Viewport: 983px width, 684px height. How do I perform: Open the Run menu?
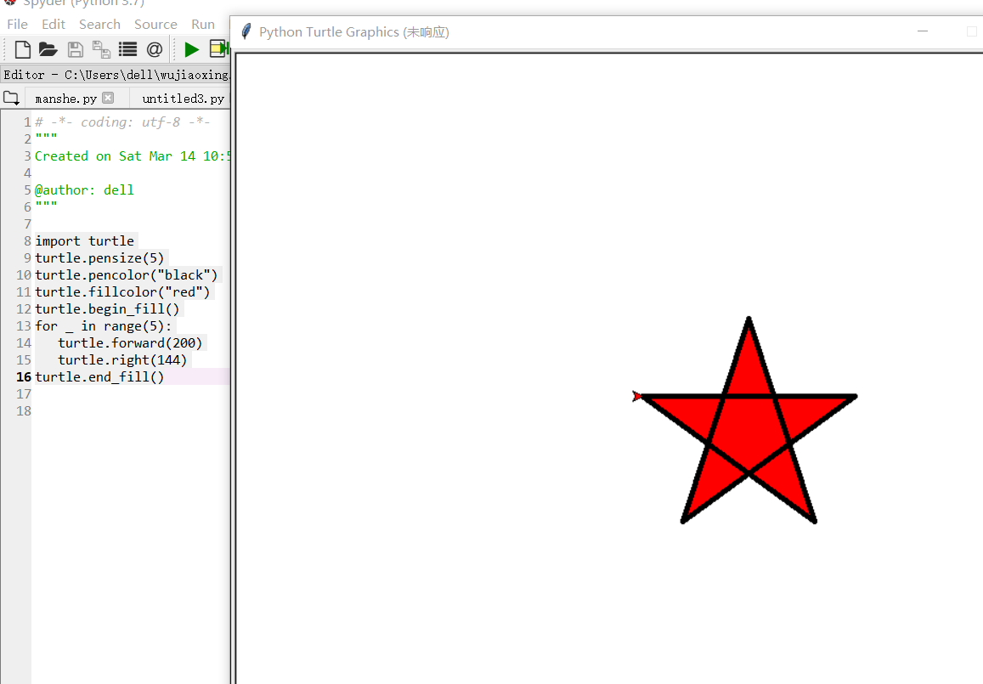203,24
